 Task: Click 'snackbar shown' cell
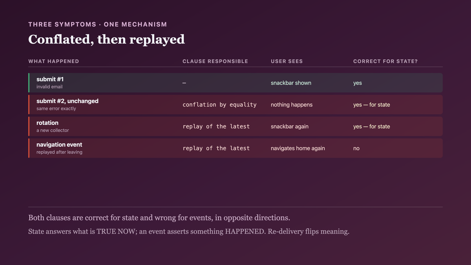[x=291, y=83]
